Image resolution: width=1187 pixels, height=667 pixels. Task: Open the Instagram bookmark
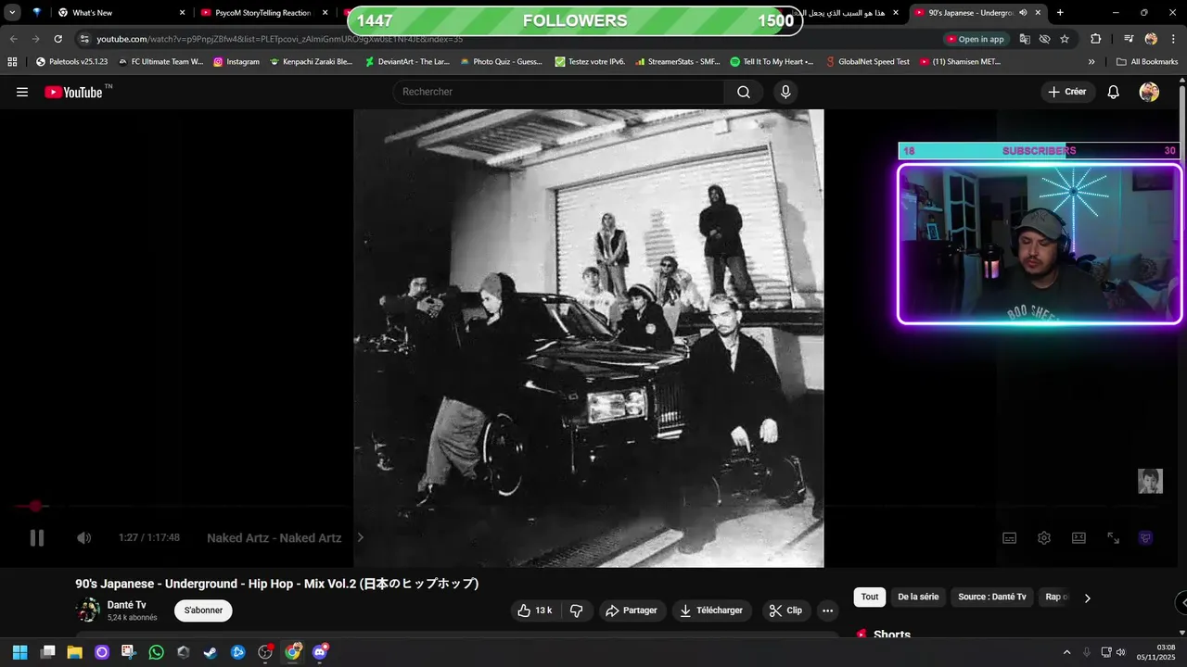point(236,62)
